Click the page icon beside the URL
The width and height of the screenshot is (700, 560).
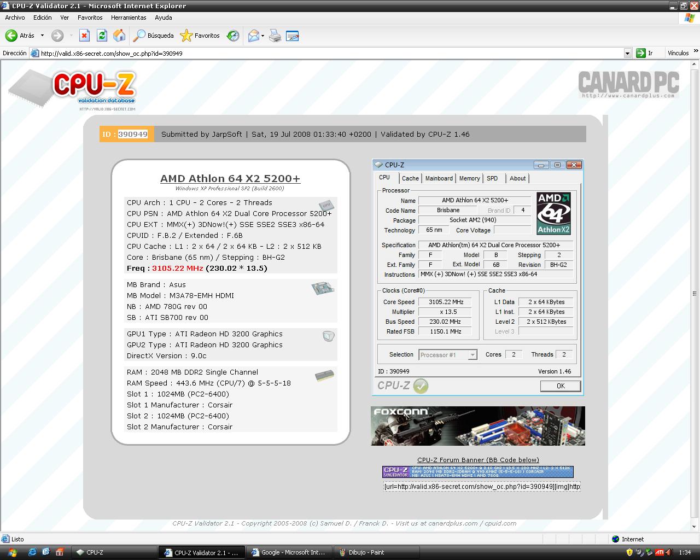point(35,53)
